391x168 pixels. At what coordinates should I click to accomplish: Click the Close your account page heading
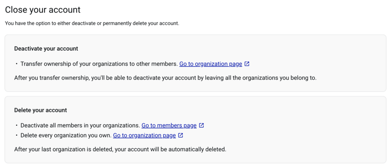pyautogui.click(x=43, y=10)
